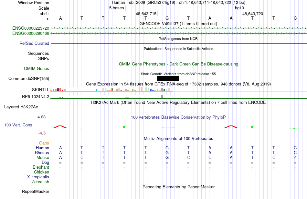Select the Mouse species label
This screenshot has width=307, height=199.
click(43, 158)
